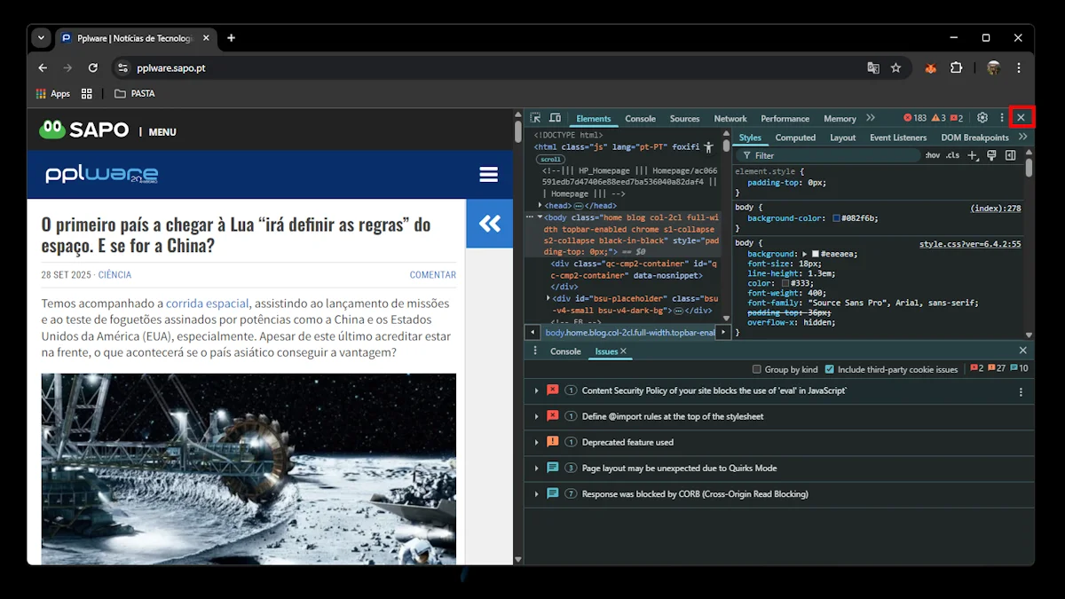1065x599 pixels.
Task: Toggle the device toolbar icon in DevTools
Action: tap(555, 118)
